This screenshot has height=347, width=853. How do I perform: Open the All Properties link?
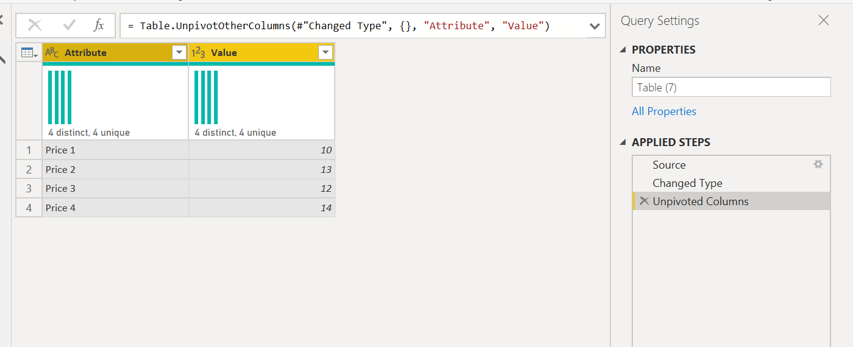pyautogui.click(x=664, y=111)
